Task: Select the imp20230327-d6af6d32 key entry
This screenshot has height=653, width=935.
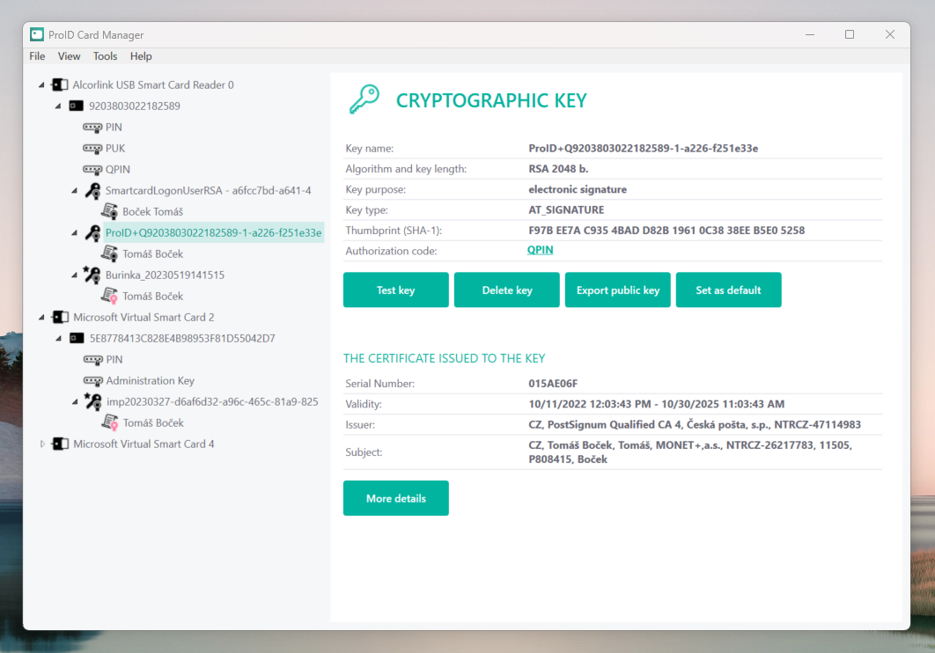Action: point(212,402)
